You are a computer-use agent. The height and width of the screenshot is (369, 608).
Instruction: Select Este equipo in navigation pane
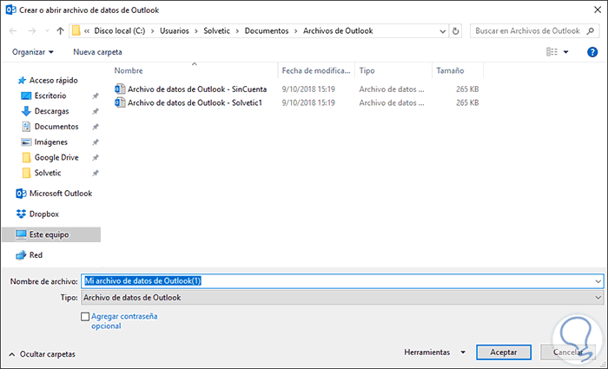(50, 234)
